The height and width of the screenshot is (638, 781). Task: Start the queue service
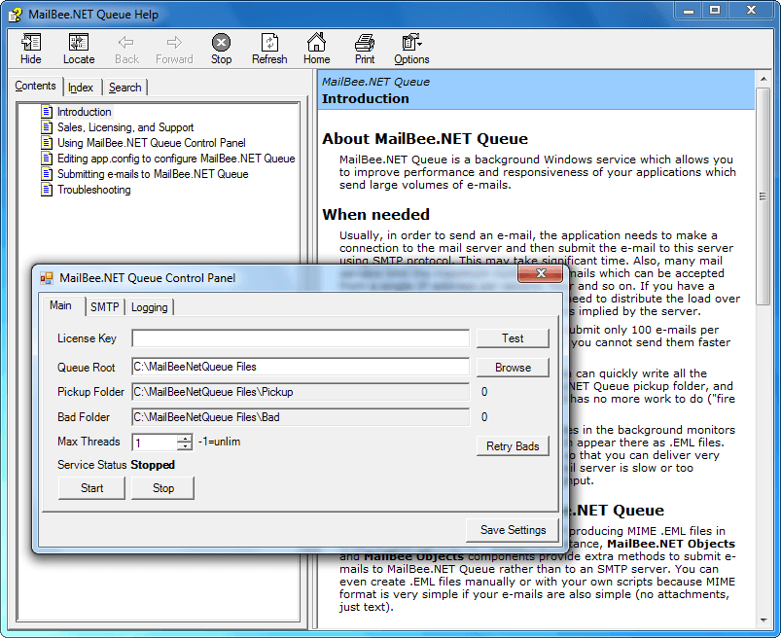tap(91, 488)
